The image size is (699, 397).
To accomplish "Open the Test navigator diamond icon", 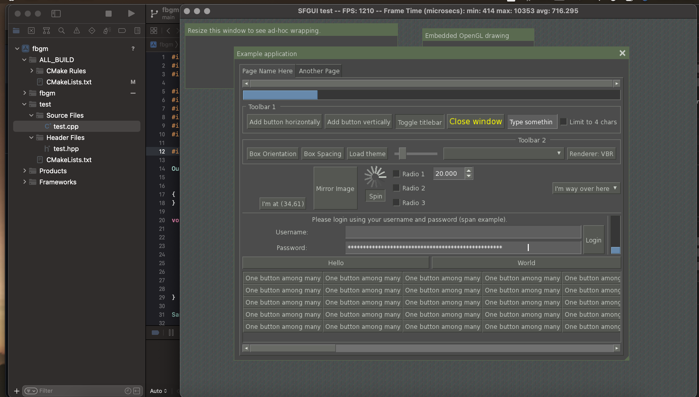I will pos(92,31).
